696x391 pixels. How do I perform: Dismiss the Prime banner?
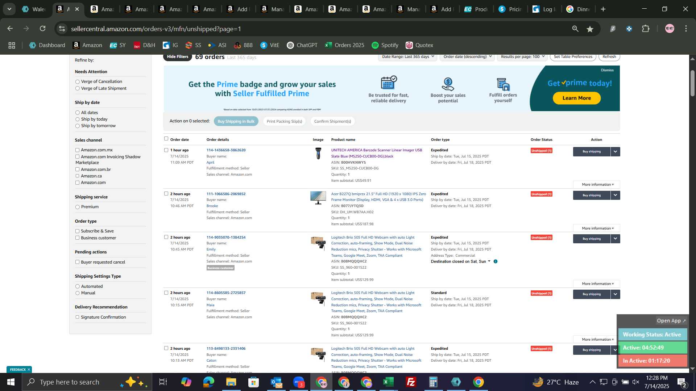(607, 70)
